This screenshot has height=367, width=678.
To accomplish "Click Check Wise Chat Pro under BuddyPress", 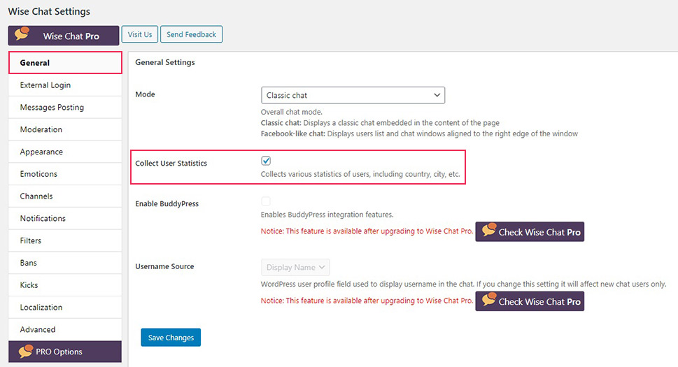I will click(x=530, y=232).
